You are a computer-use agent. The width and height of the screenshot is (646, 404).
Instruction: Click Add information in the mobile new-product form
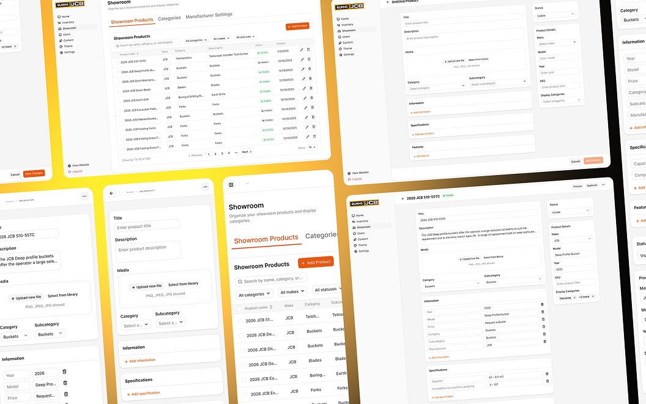[x=140, y=361]
